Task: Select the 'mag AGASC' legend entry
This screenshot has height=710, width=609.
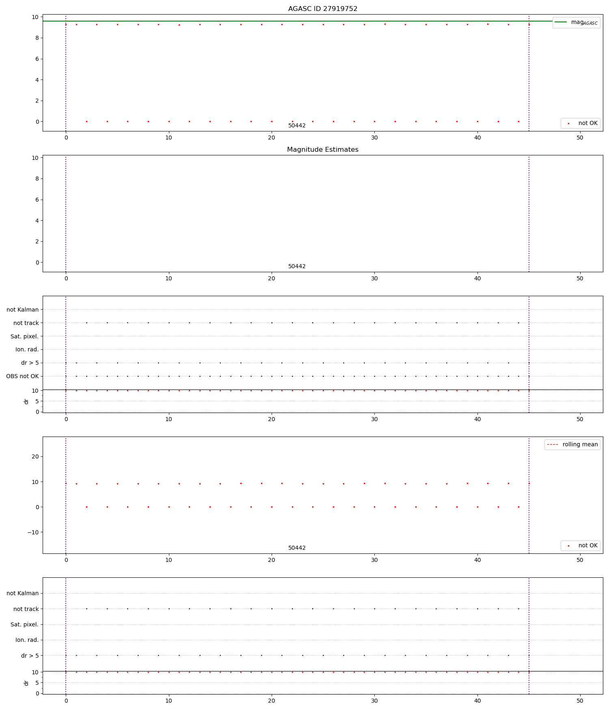Action: pyautogui.click(x=576, y=22)
